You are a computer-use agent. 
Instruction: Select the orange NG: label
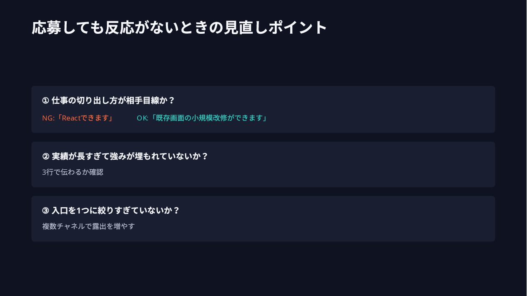(48, 118)
